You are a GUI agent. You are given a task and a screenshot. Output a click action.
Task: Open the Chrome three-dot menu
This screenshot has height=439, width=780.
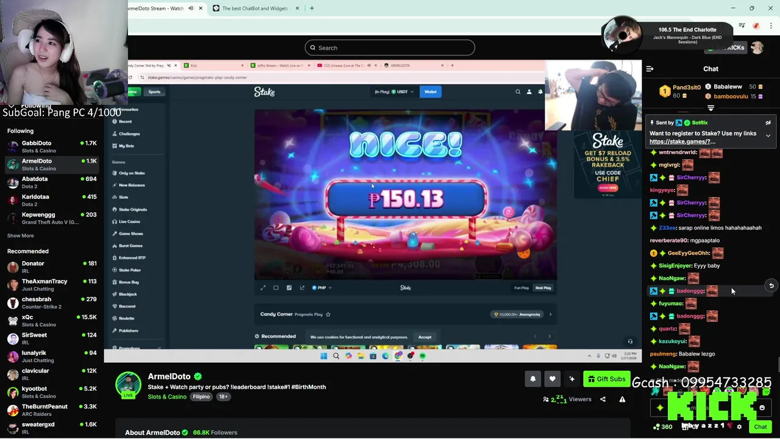pyautogui.click(x=771, y=26)
